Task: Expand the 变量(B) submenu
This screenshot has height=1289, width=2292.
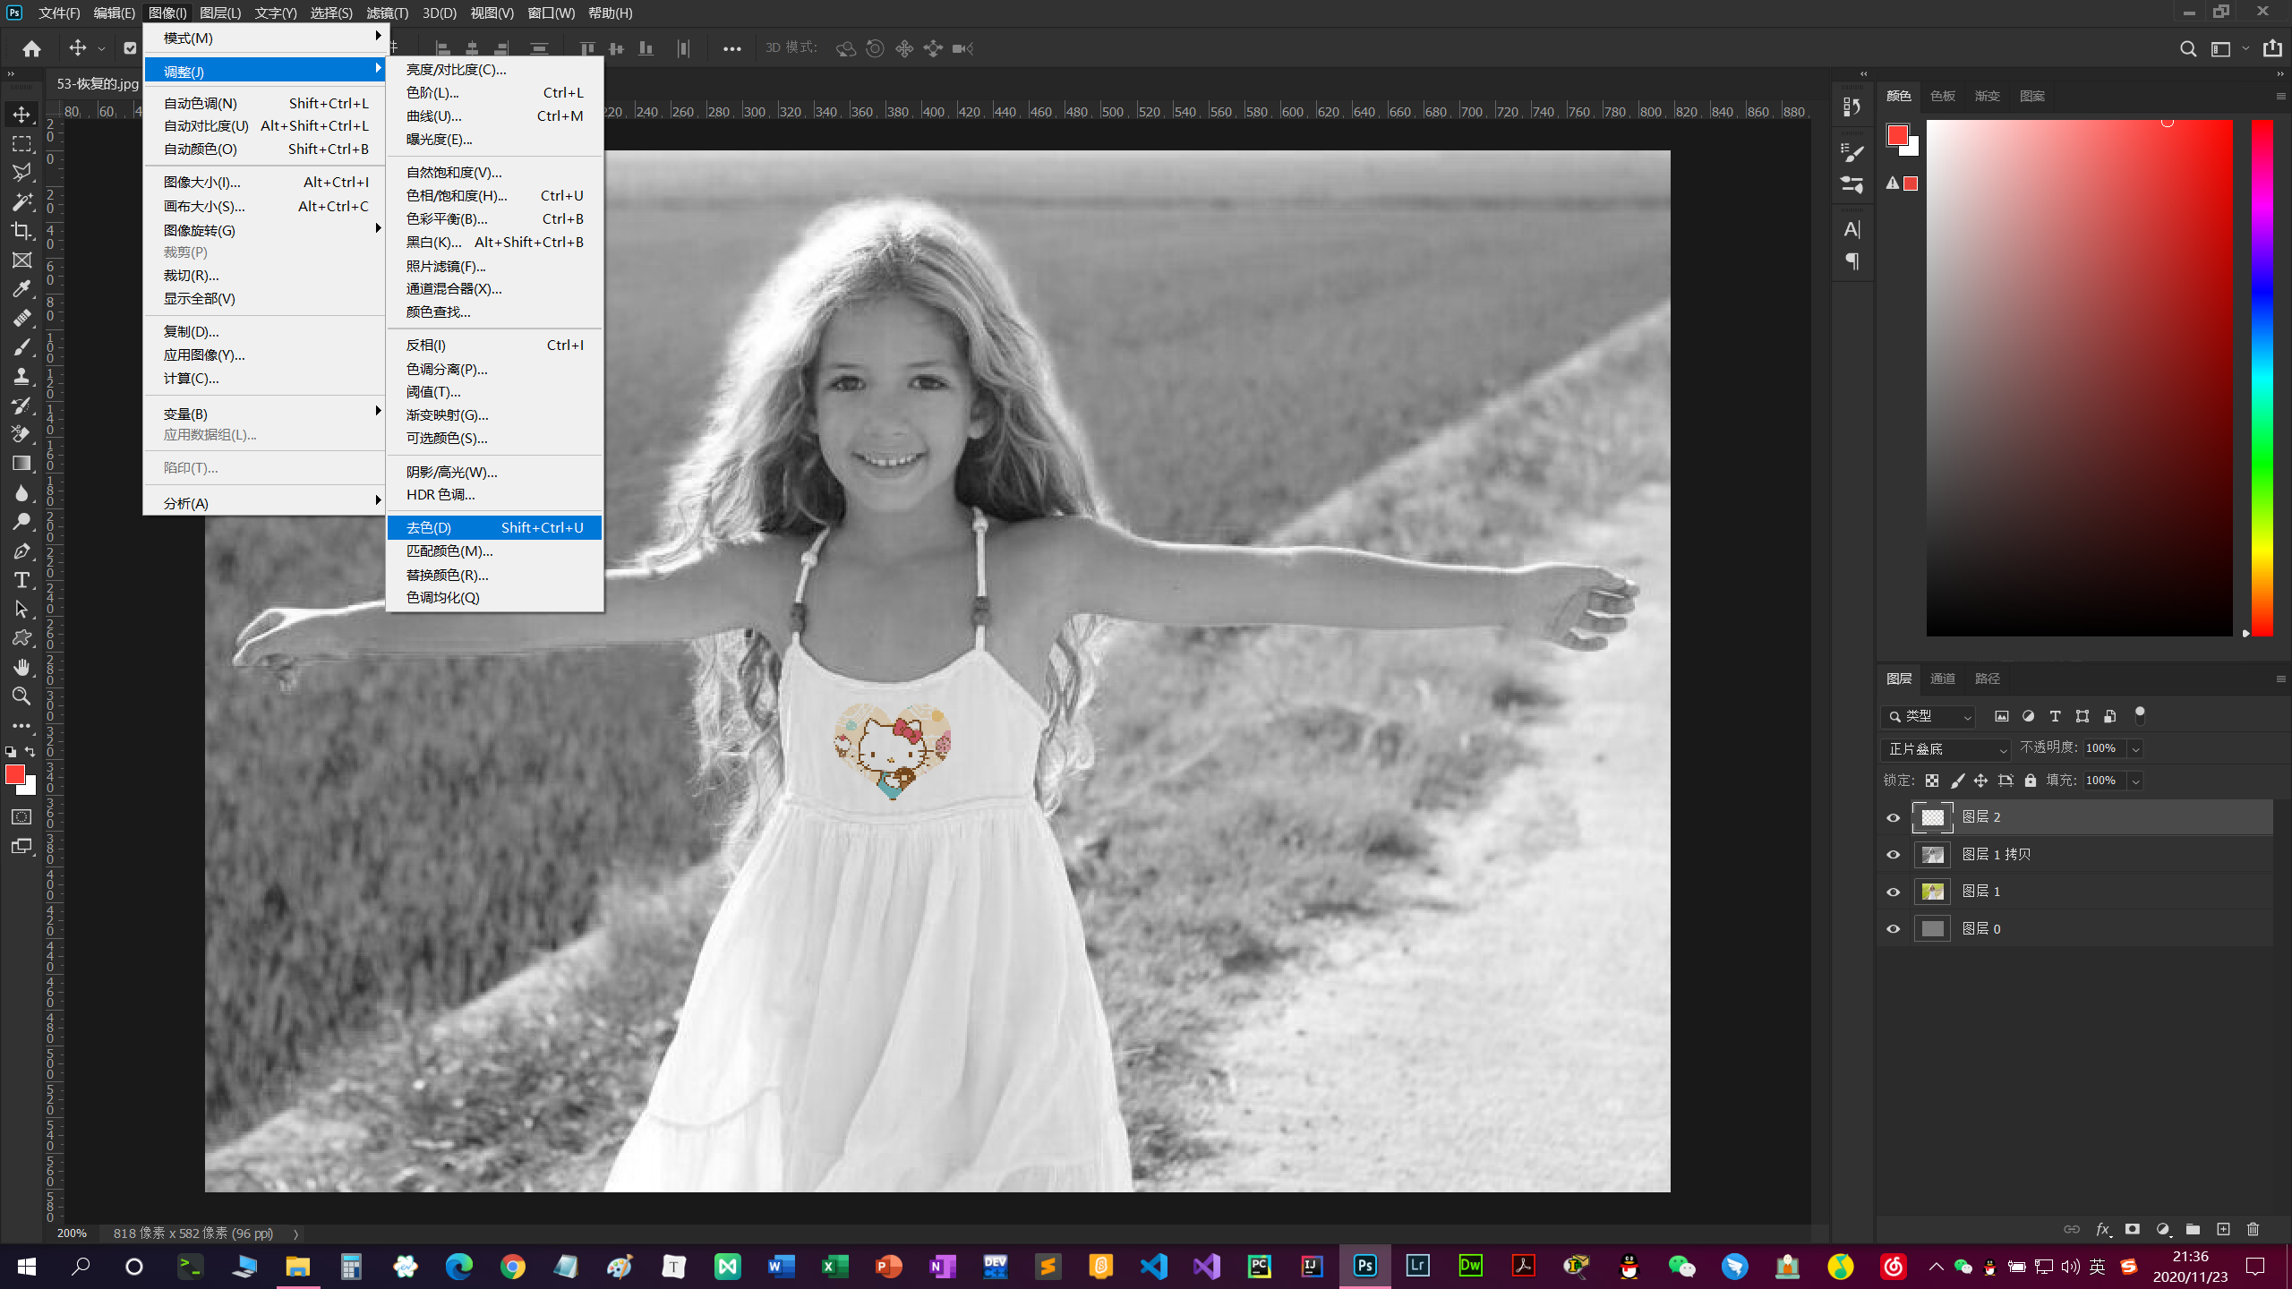Action: coord(265,414)
